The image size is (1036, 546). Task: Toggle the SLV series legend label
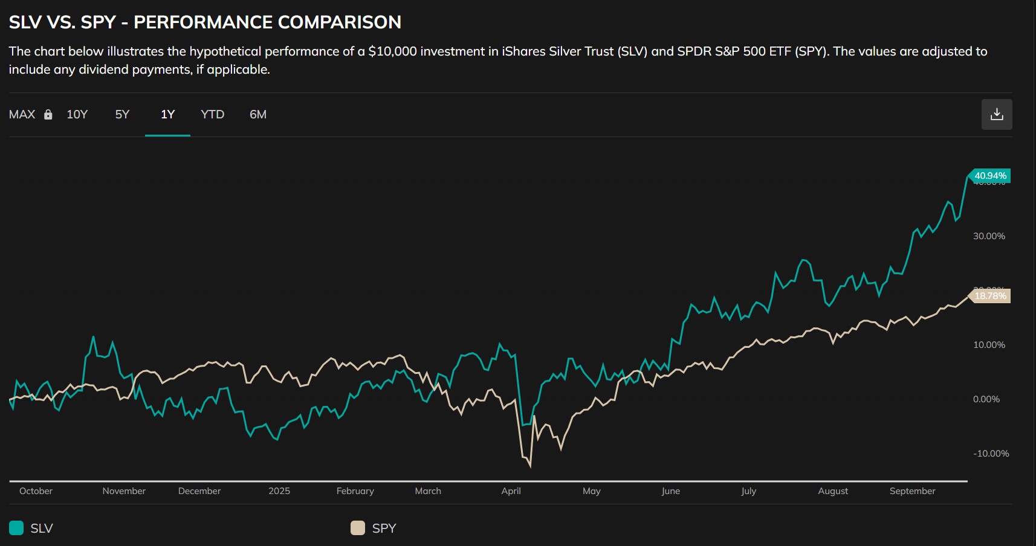tap(42, 528)
